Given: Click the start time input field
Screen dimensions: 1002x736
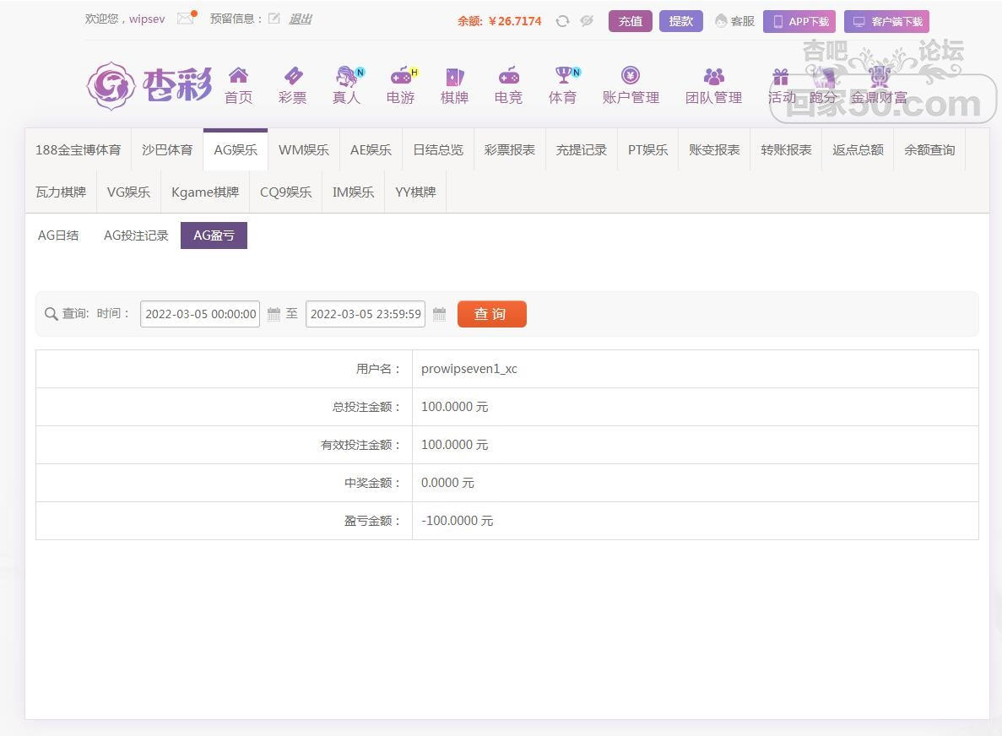Looking at the screenshot, I should 200,314.
